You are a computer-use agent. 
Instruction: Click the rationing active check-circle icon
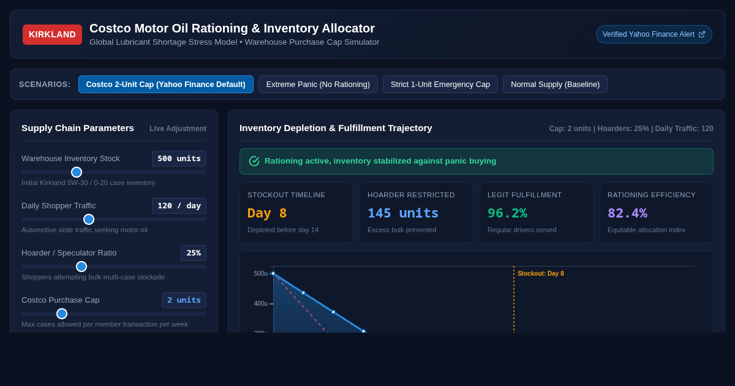254,161
